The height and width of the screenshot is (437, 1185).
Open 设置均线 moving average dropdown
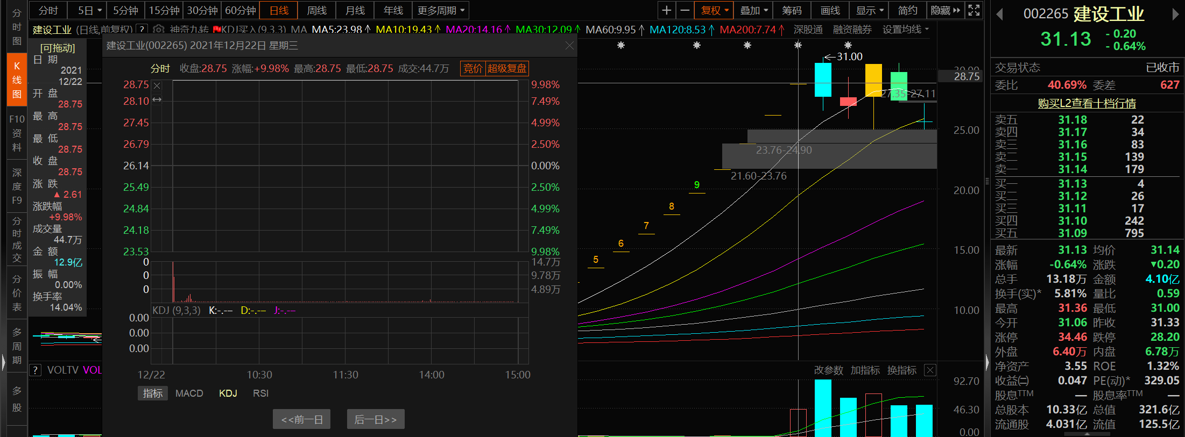[x=905, y=30]
